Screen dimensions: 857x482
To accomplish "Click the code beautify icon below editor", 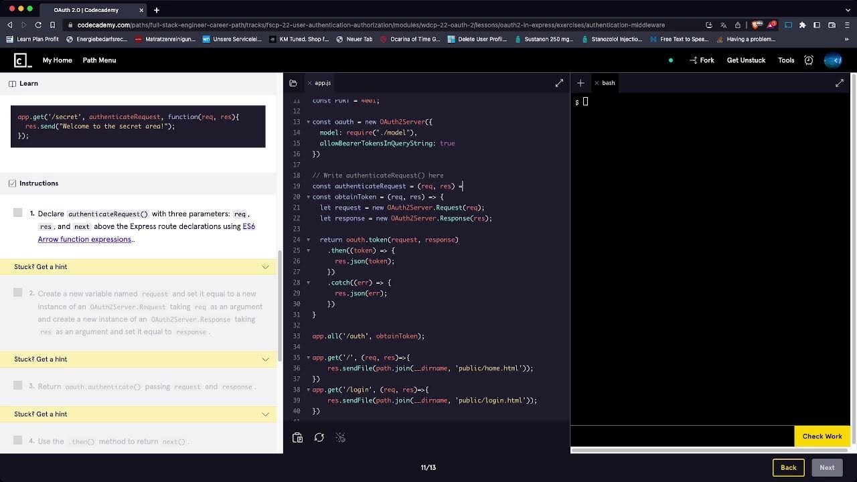I will coord(340,437).
